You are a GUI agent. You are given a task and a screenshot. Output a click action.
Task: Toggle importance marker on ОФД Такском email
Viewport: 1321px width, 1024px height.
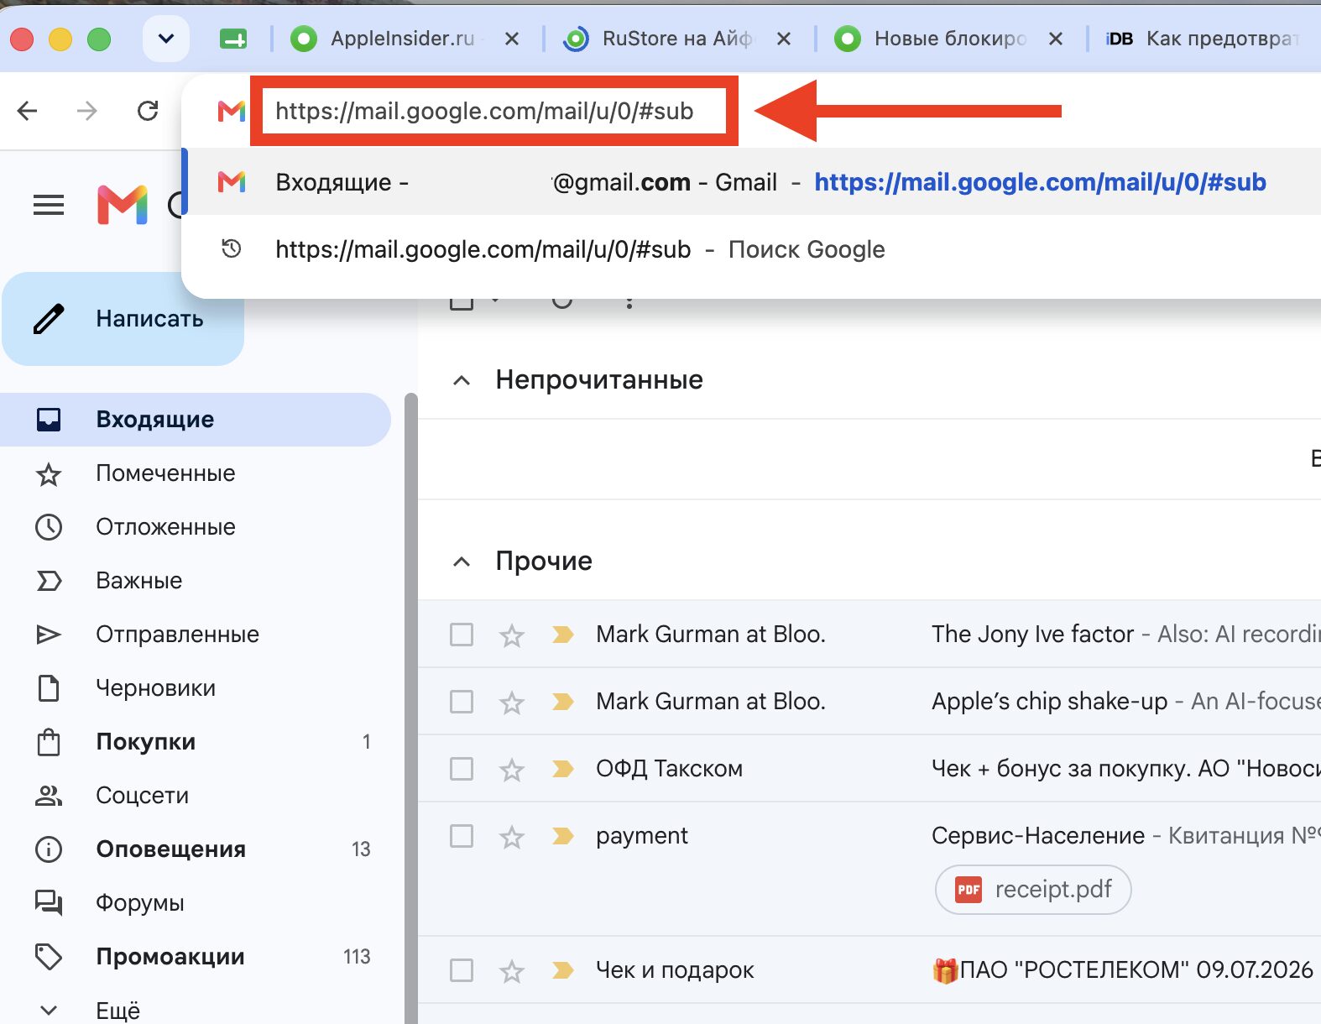[x=563, y=769]
